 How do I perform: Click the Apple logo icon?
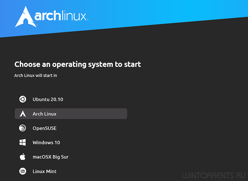[23, 157]
